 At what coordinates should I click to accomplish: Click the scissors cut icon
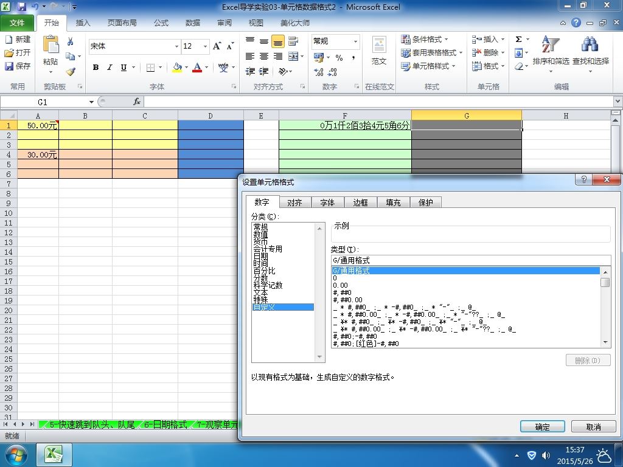pos(71,41)
